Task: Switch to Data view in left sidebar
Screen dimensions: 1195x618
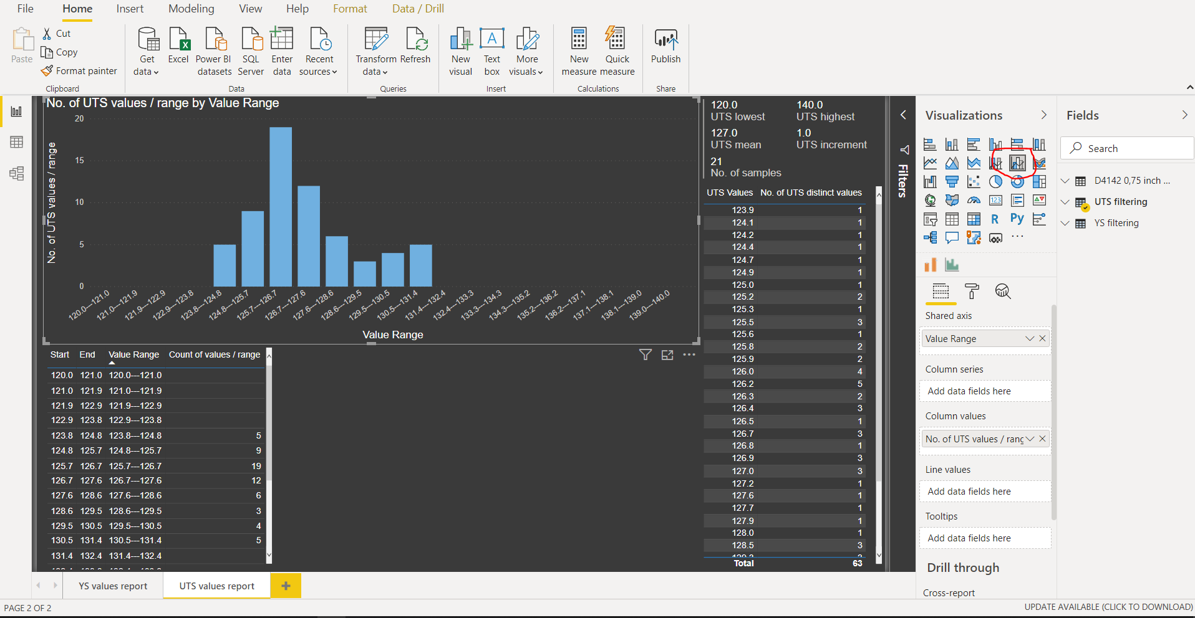Action: tap(17, 142)
